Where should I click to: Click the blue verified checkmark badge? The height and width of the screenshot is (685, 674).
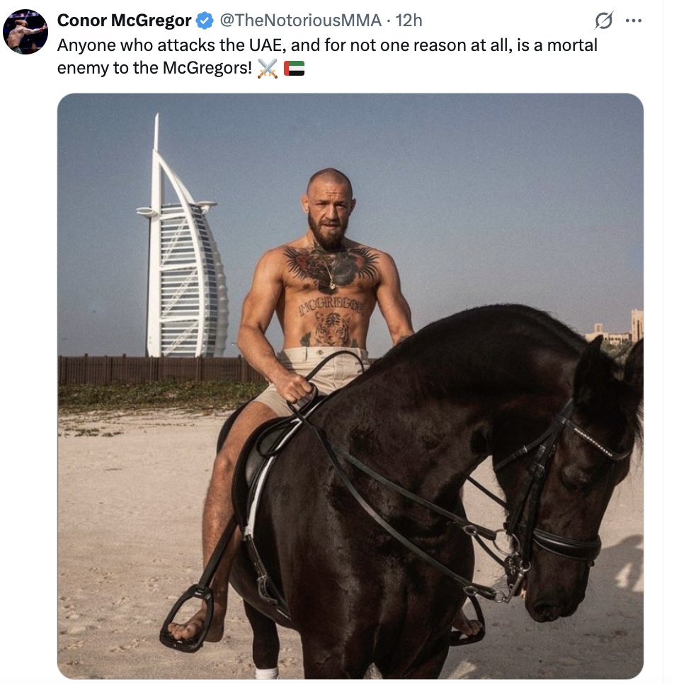pyautogui.click(x=204, y=21)
